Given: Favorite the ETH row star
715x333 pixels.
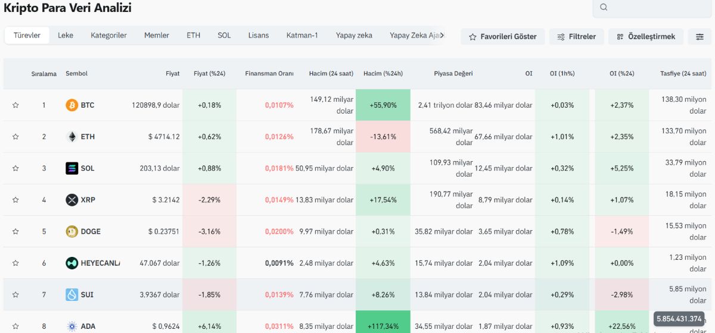Looking at the screenshot, I should (x=15, y=137).
